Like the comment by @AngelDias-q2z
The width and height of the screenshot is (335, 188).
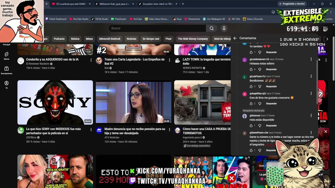(251, 104)
